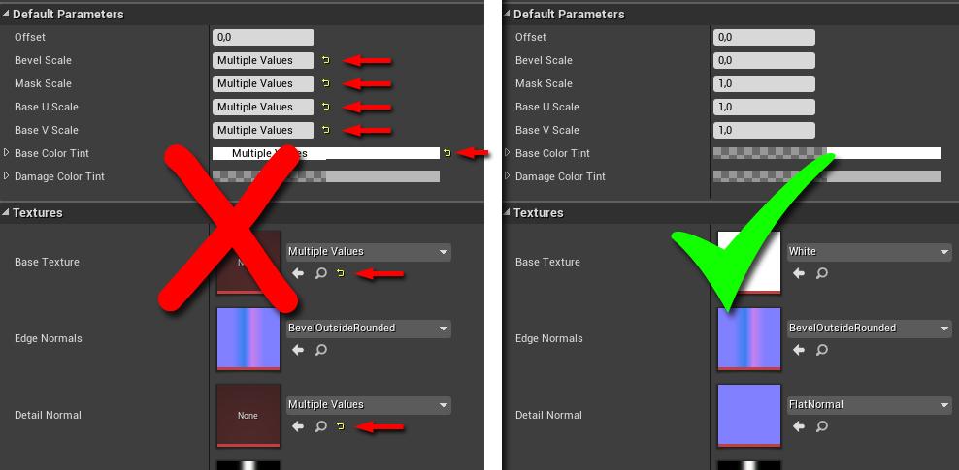Browse to Detail Normal asset in left panel
The width and height of the screenshot is (959, 470).
321,426
